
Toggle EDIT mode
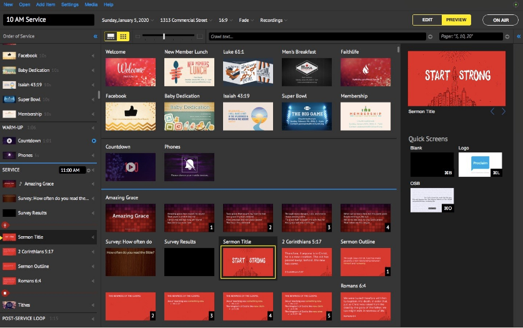point(427,20)
